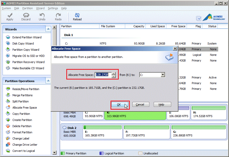
Task: Click Help button in dialog
Action: [162, 104]
